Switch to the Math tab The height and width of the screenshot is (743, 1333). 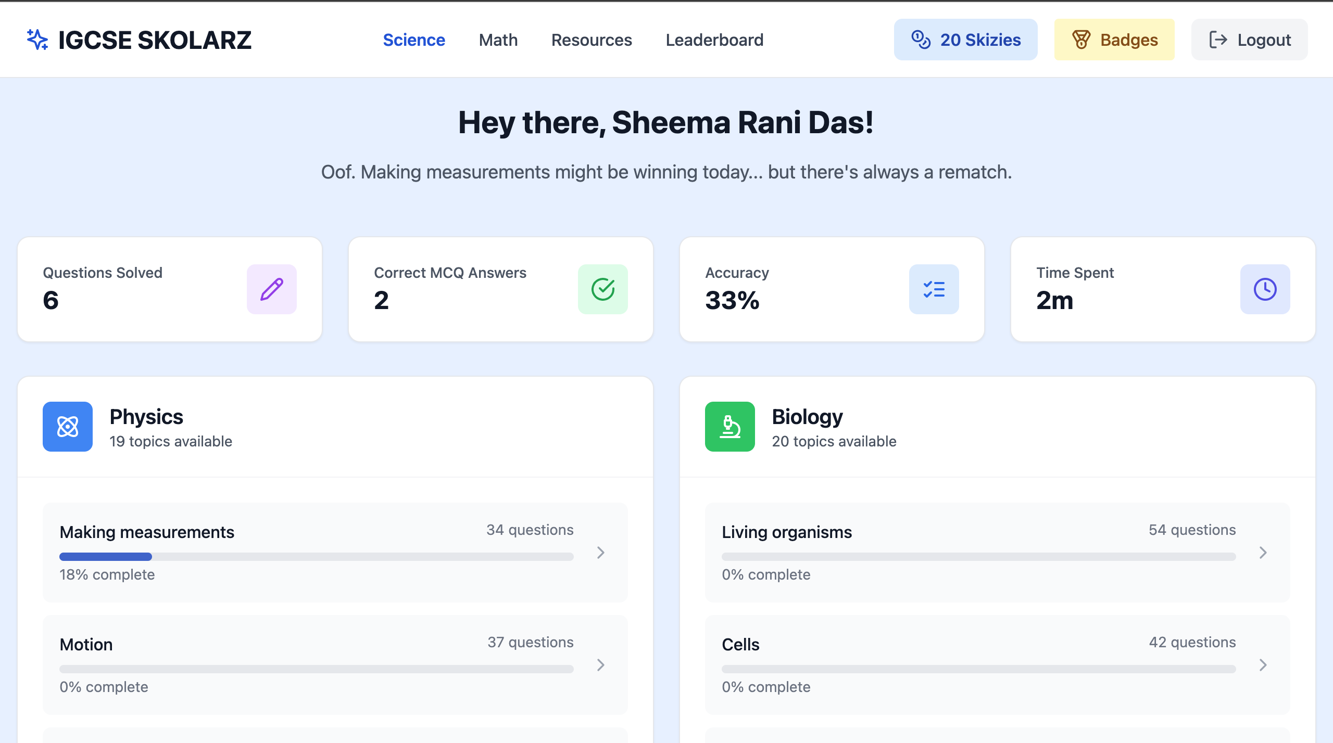point(498,40)
